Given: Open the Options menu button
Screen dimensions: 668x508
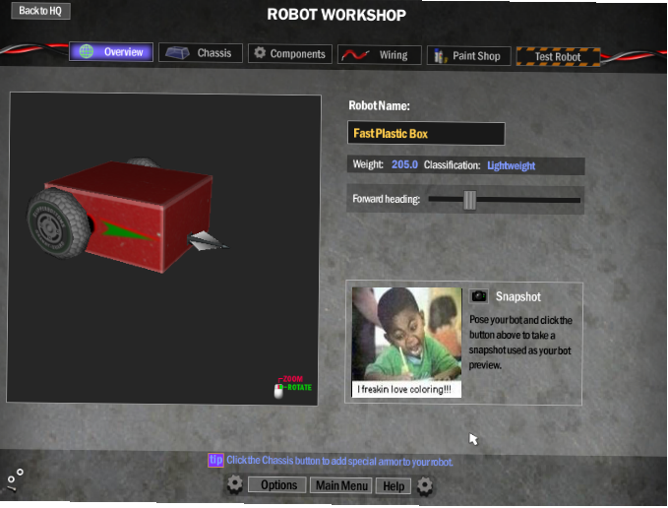Looking at the screenshot, I should click(x=278, y=485).
